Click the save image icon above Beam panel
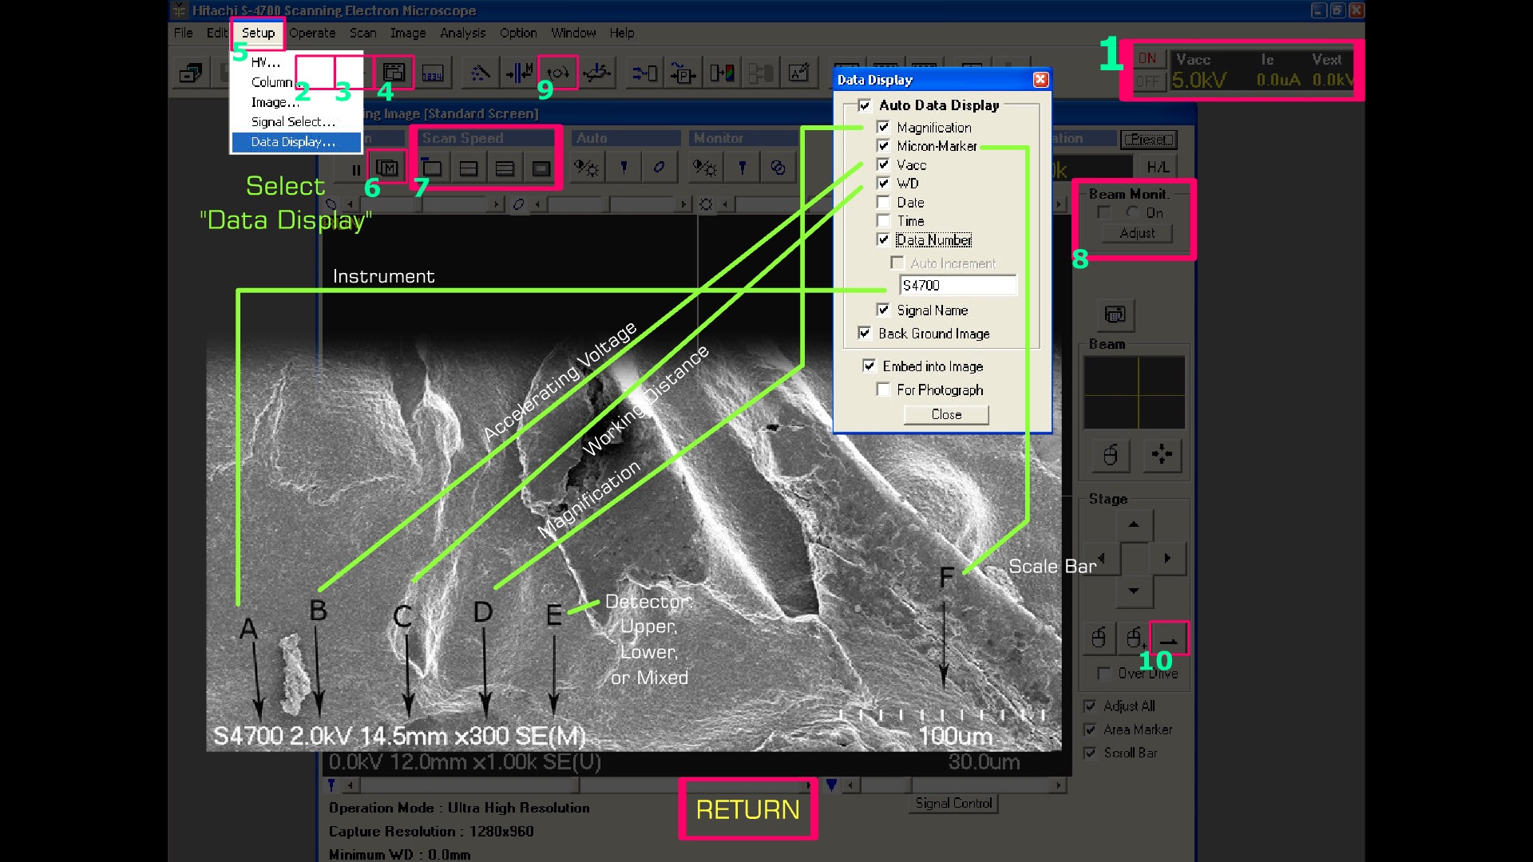 click(x=1115, y=314)
